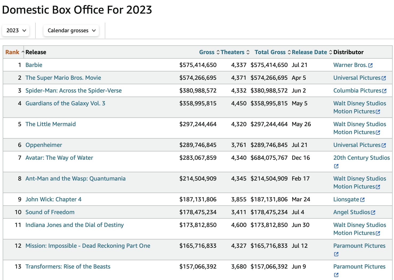Click external icon under 20th Century Studios
The height and width of the screenshot is (280, 394).
[336, 166]
